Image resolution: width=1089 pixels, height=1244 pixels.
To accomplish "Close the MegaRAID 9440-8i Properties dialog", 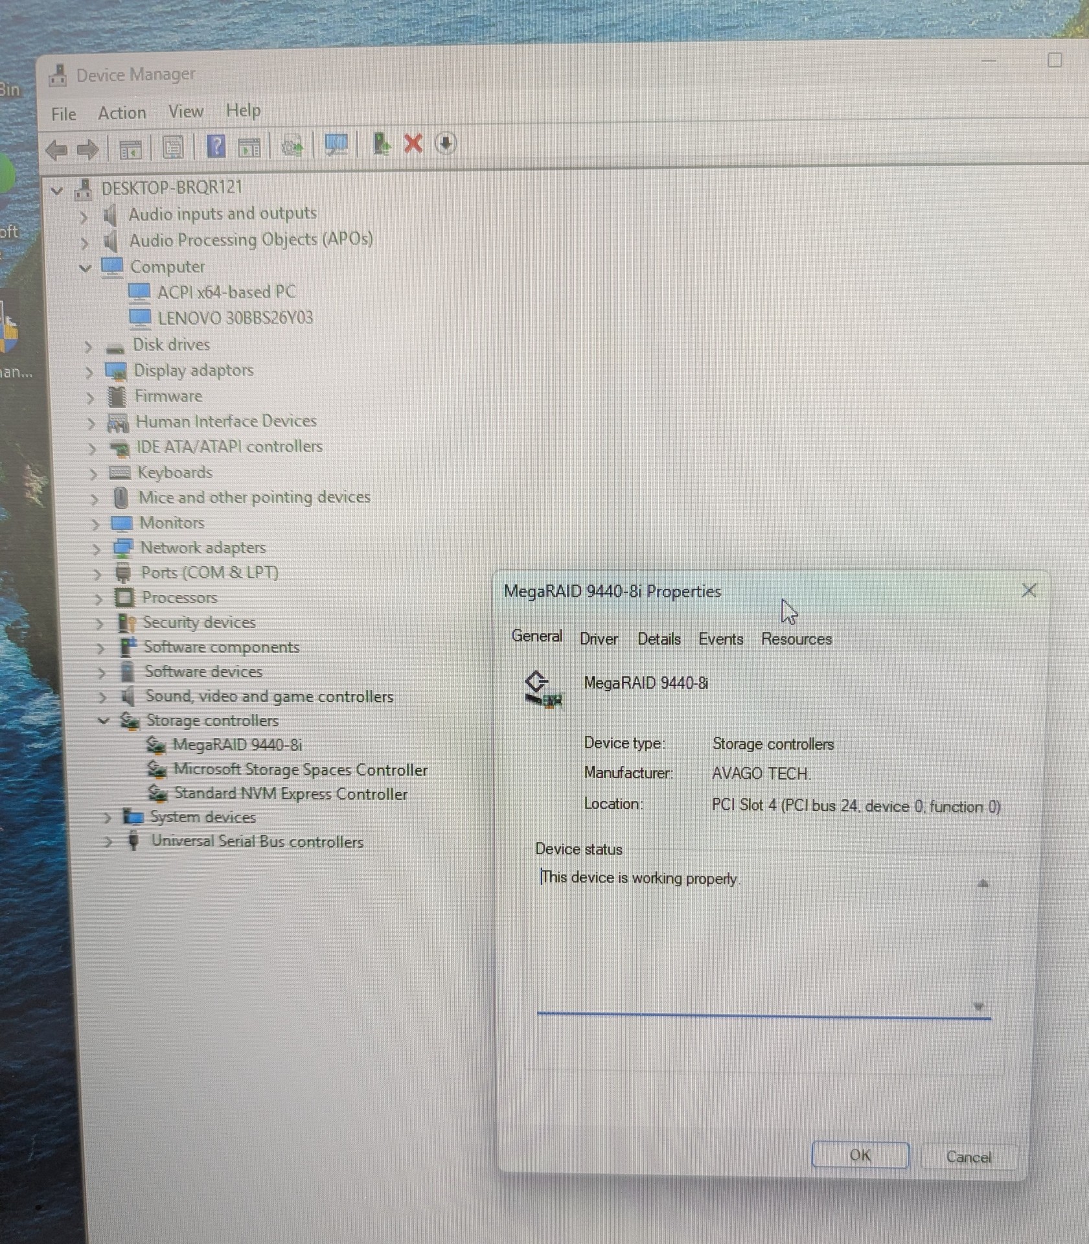I will point(1029,590).
